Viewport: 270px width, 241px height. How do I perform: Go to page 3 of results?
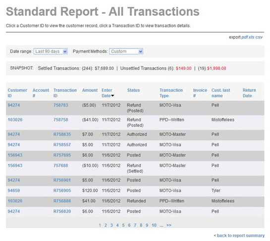pos(111,225)
